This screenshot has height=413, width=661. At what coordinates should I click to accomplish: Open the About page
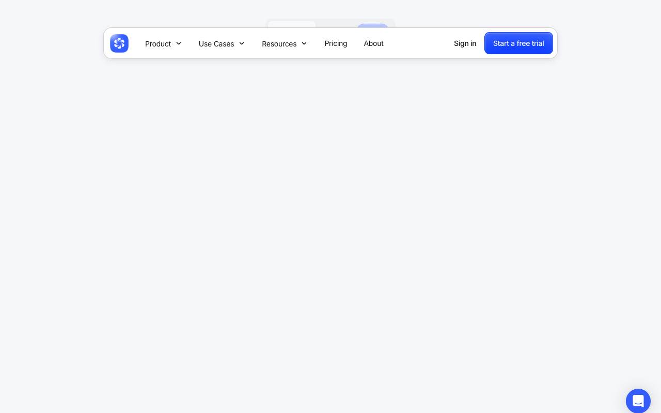click(x=374, y=43)
